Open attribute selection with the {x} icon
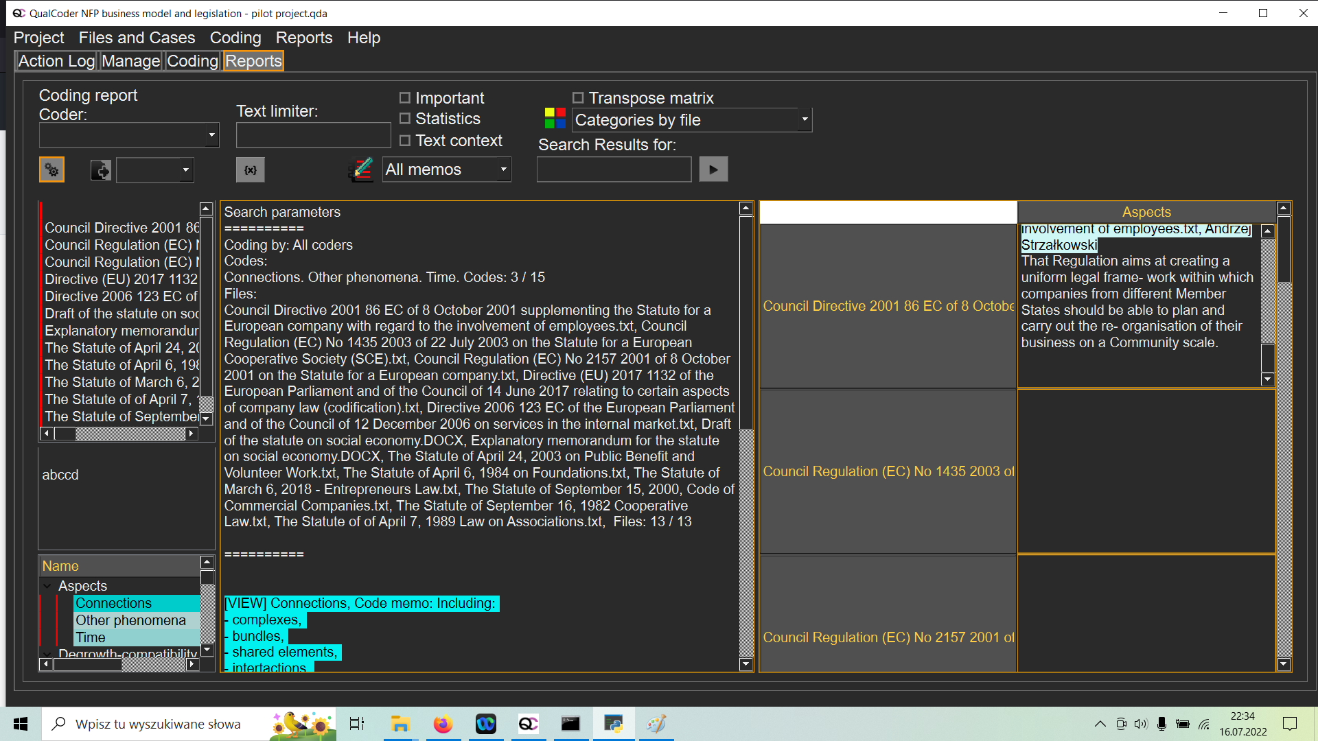Viewport: 1318px width, 741px height. (x=250, y=169)
